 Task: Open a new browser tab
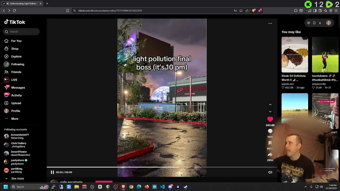pos(47,3)
